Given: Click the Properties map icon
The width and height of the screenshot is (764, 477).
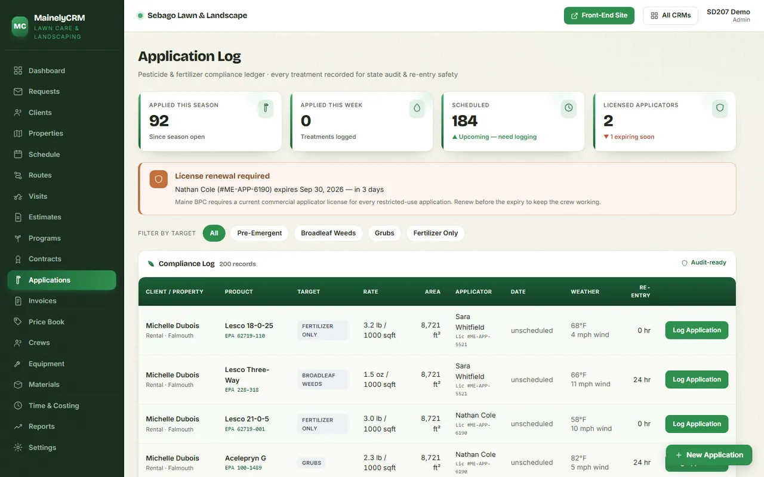Looking at the screenshot, I should click(x=18, y=133).
